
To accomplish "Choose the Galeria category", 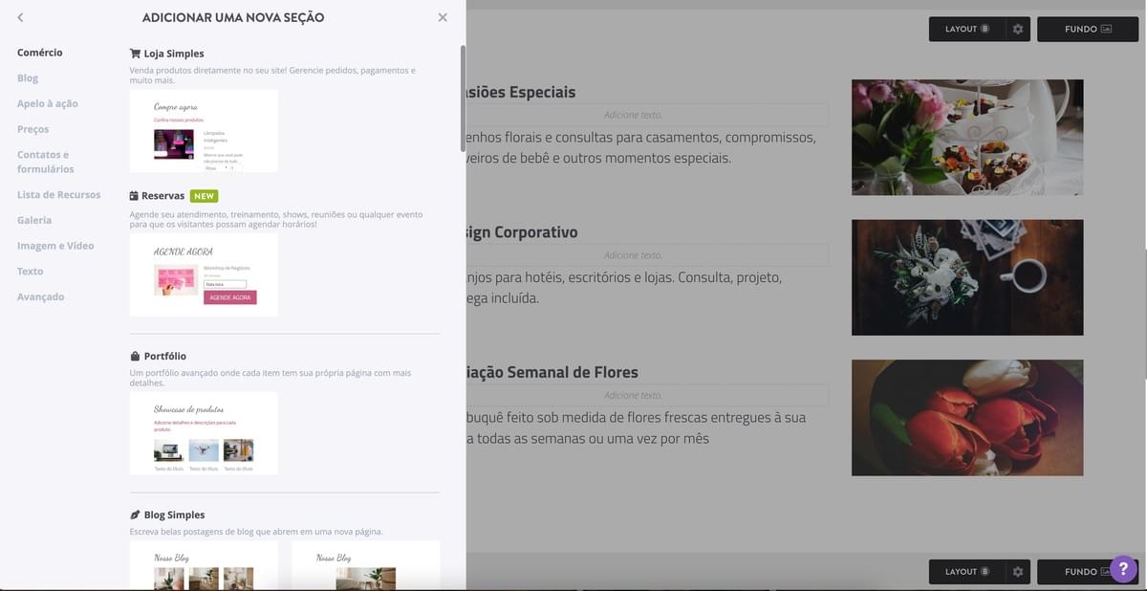I will [34, 220].
